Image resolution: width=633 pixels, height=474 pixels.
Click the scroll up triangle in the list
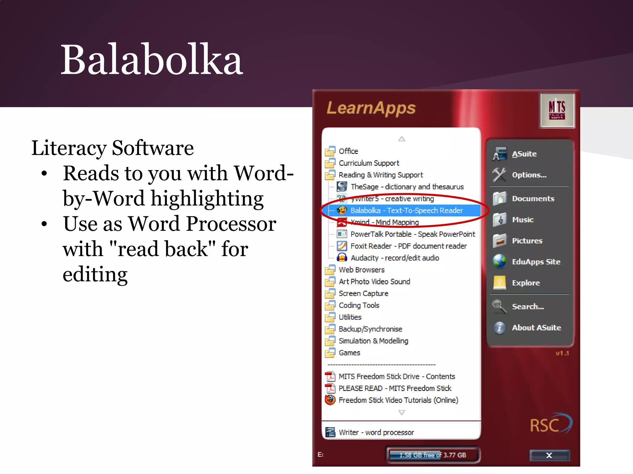pyautogui.click(x=401, y=139)
